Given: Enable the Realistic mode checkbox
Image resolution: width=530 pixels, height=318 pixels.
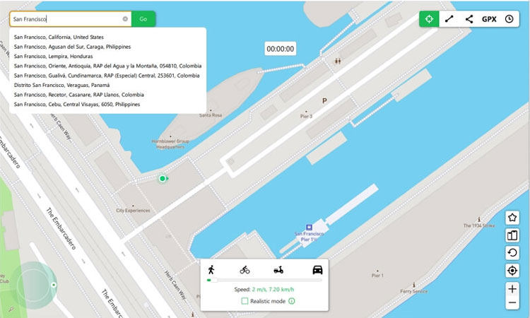Looking at the screenshot, I should [245, 301].
